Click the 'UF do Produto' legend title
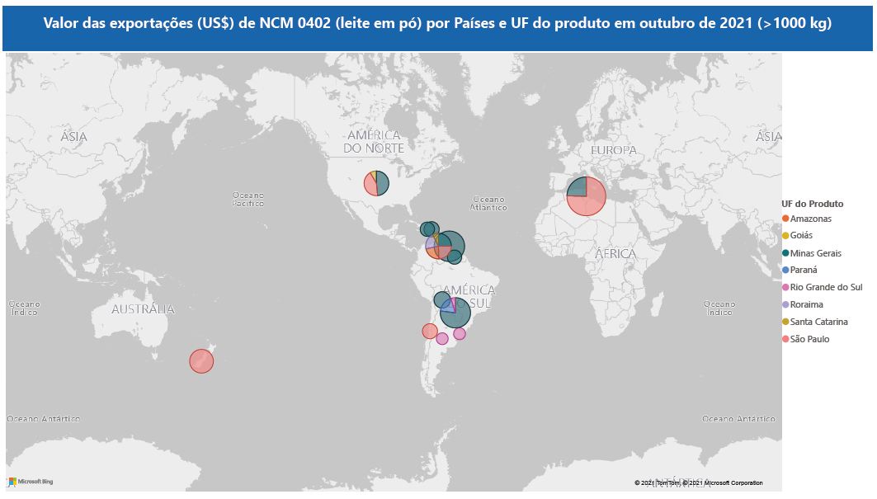The width and height of the screenshot is (877, 499). (x=812, y=204)
